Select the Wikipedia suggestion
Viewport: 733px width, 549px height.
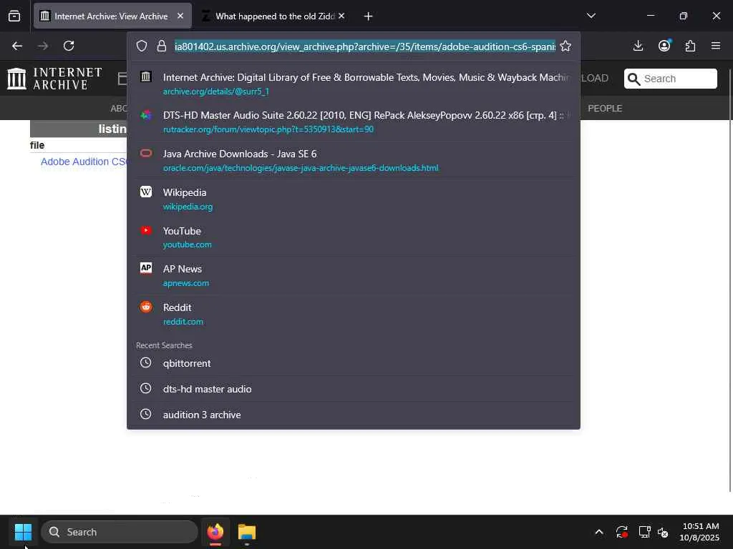pos(354,199)
